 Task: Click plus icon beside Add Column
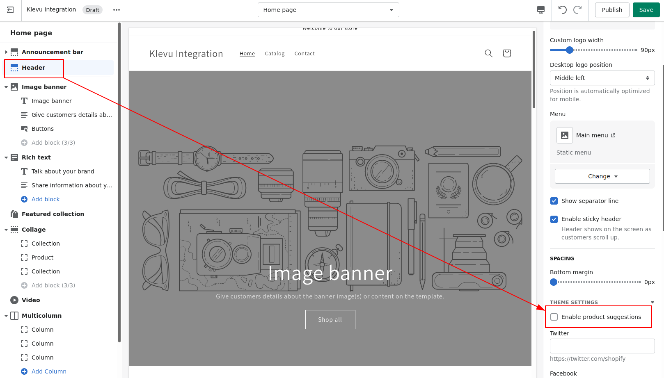pos(24,371)
